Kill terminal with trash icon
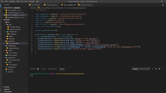Screen dimensions: 166x93 coord(159,69)
